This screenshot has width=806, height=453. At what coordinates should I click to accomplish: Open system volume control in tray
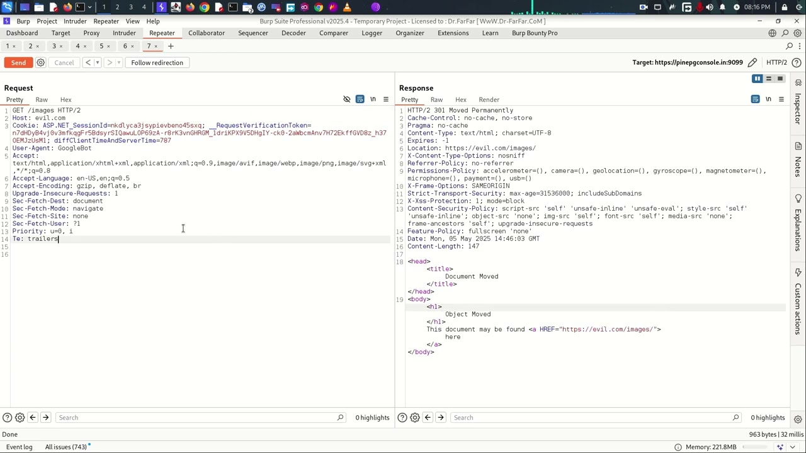[x=710, y=8]
